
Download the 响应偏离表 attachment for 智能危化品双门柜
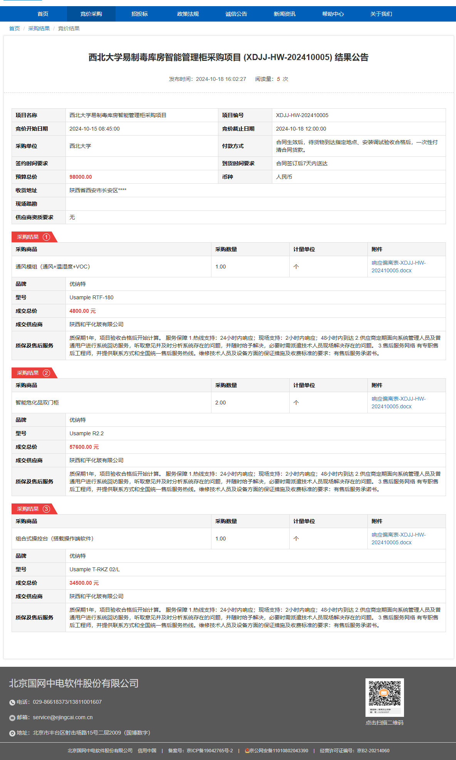(398, 403)
